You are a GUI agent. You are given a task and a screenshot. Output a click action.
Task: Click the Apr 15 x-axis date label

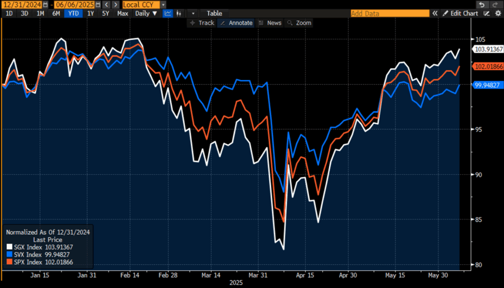[x=305, y=276]
